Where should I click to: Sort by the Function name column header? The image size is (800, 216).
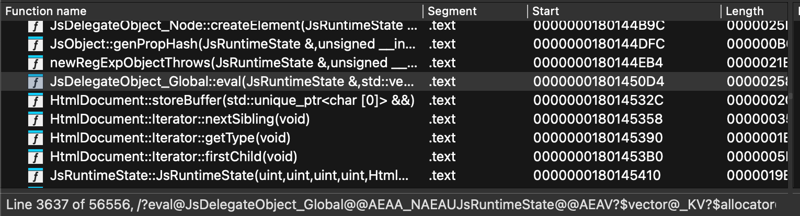pyautogui.click(x=46, y=11)
